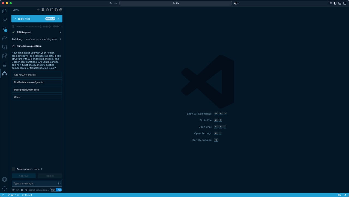Switch to Plan mode
Screen dimensions: 349x197
pyautogui.click(x=53, y=190)
